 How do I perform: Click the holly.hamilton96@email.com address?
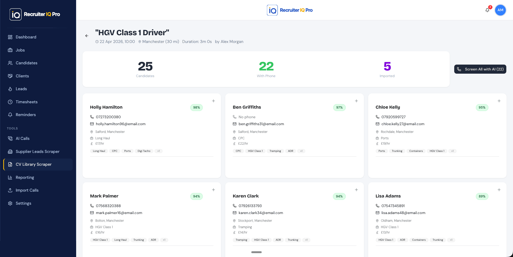pyautogui.click(x=121, y=124)
